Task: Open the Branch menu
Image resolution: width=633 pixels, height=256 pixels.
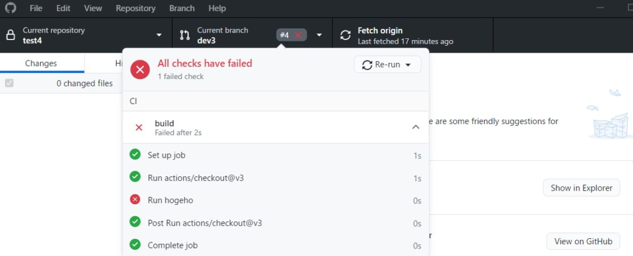Action: click(182, 8)
